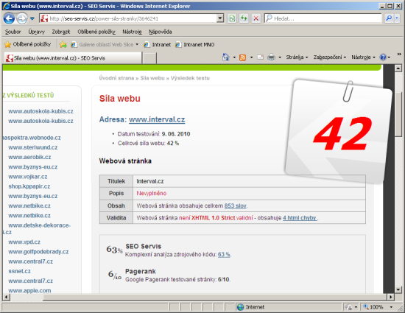Expand Print options dropdown arrow

(280, 57)
